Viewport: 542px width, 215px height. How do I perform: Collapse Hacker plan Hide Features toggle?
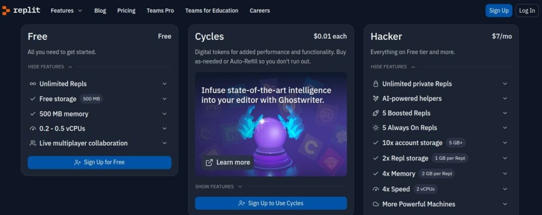pos(393,67)
